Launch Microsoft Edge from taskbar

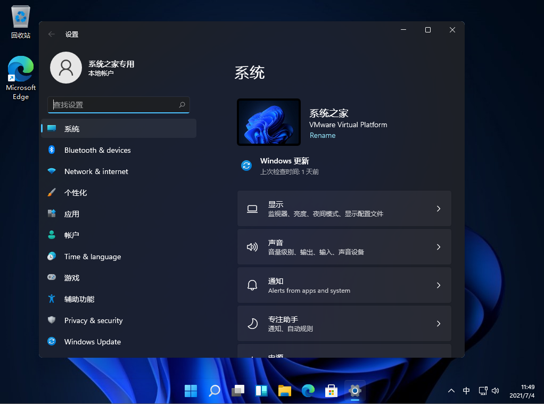pos(308,391)
